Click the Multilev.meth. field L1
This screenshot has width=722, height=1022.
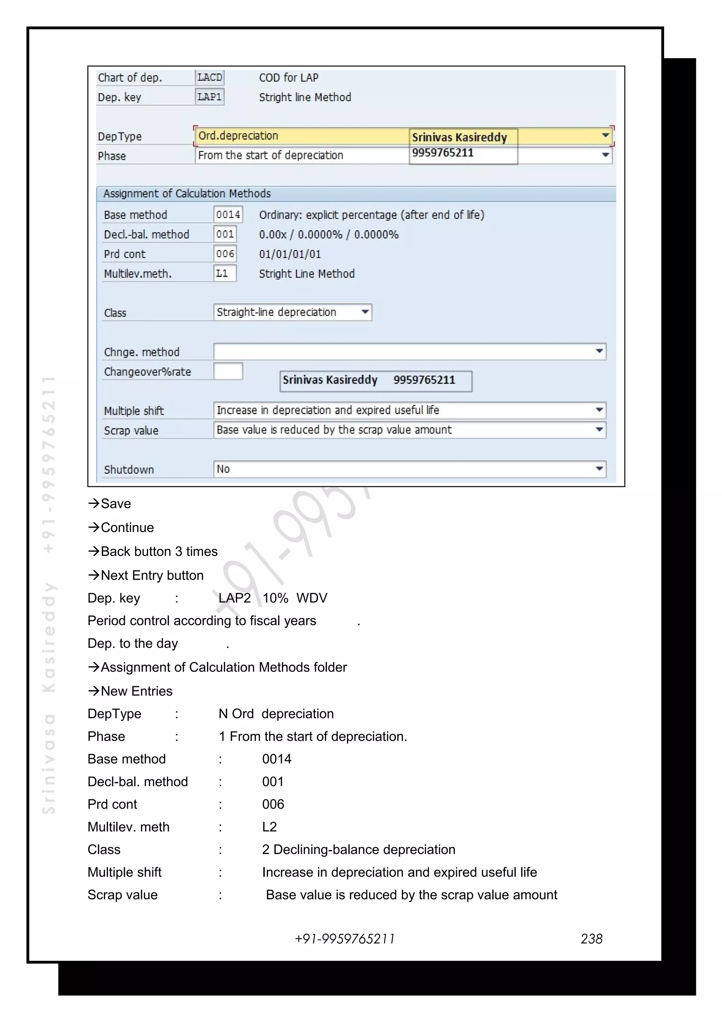click(225, 273)
